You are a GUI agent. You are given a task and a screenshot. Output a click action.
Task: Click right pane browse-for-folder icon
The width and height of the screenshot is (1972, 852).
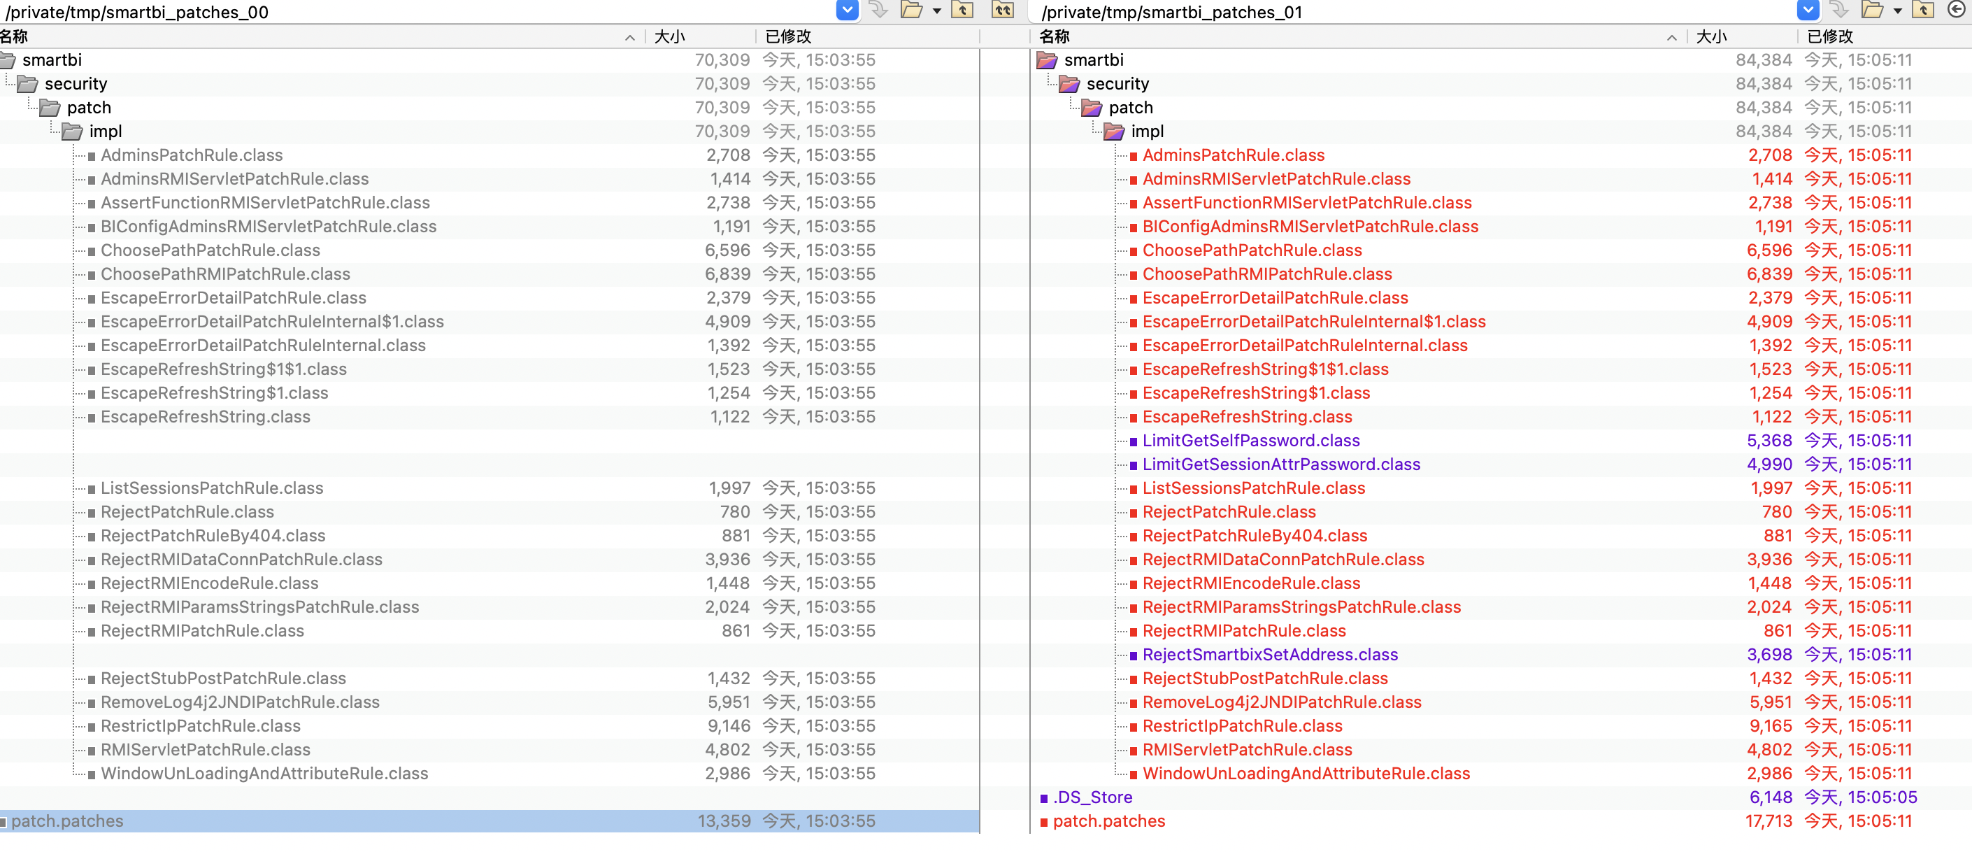tap(1872, 10)
